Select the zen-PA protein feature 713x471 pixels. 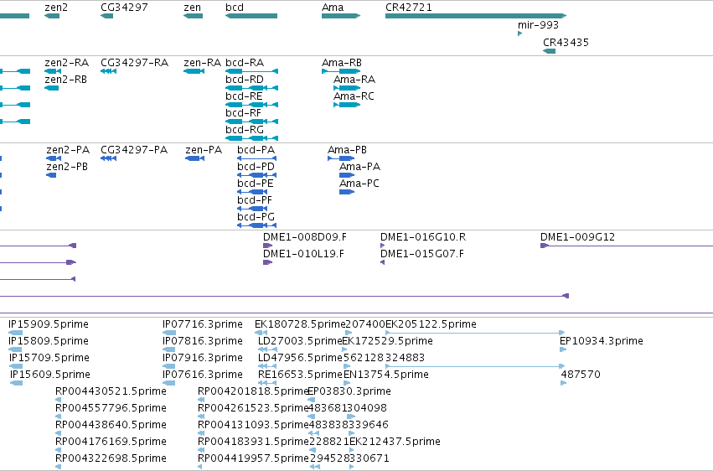pyautogui.click(x=194, y=158)
